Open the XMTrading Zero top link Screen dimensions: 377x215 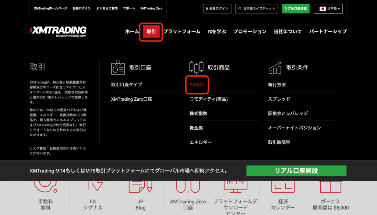[151, 8]
